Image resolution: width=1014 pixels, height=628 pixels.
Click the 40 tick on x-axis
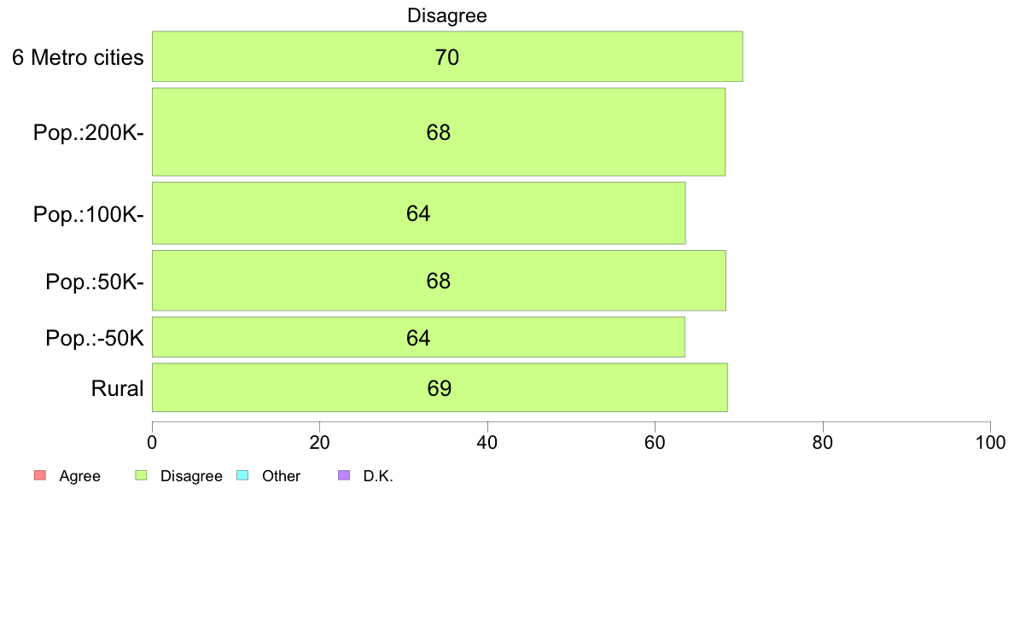[487, 442]
